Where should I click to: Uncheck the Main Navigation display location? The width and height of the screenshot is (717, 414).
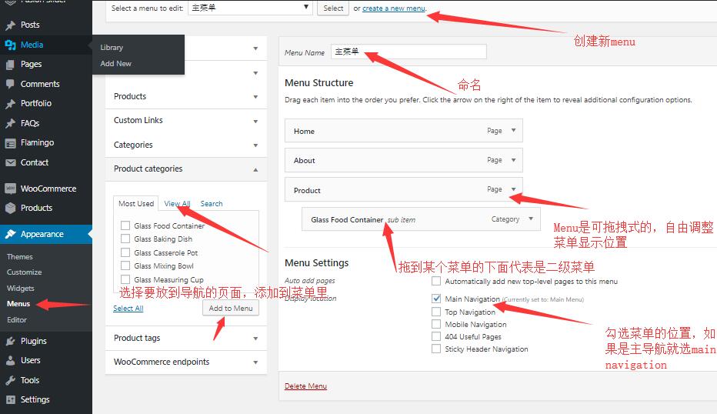pos(437,299)
